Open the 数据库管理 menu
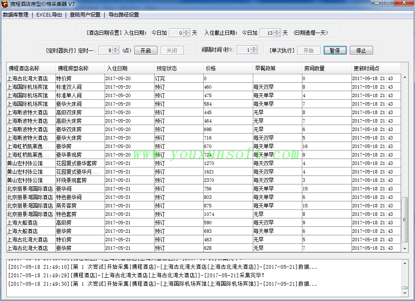 (x=16, y=15)
